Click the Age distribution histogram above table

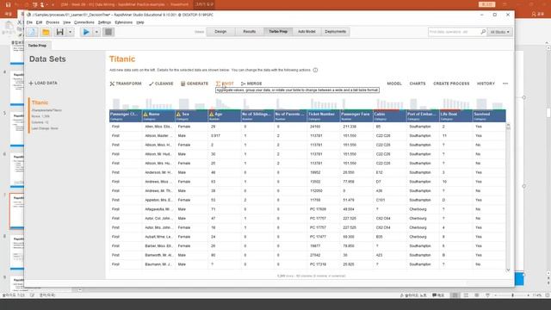(225, 104)
